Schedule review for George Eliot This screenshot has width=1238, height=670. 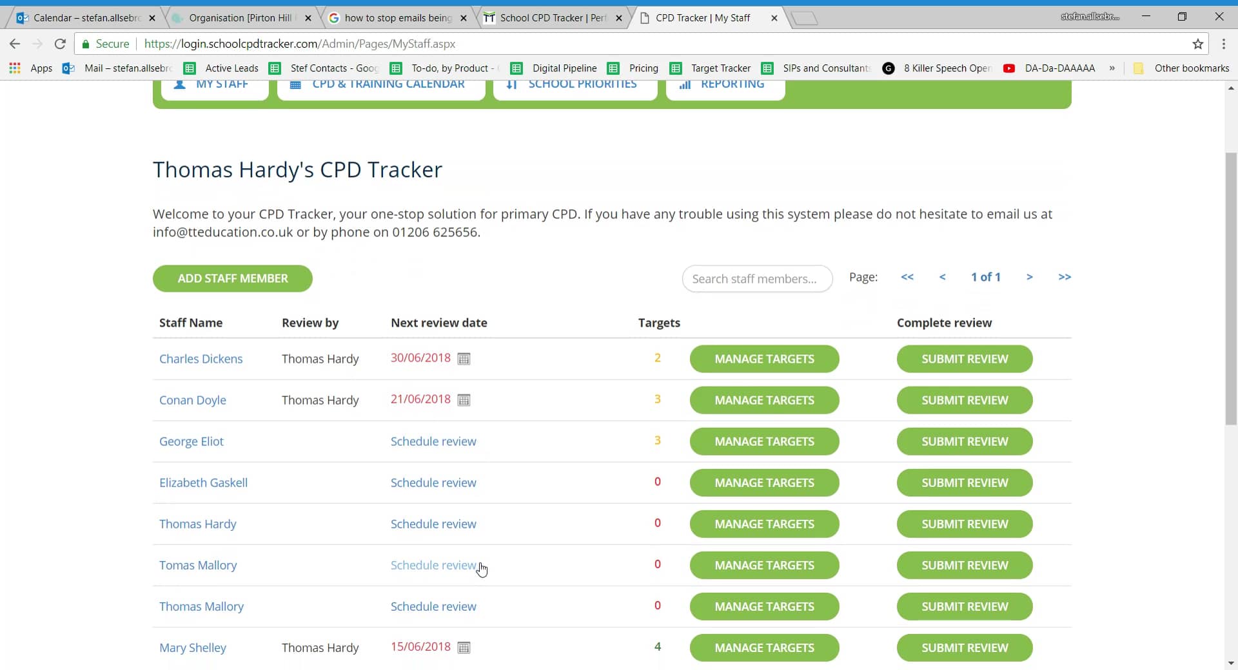coord(433,441)
